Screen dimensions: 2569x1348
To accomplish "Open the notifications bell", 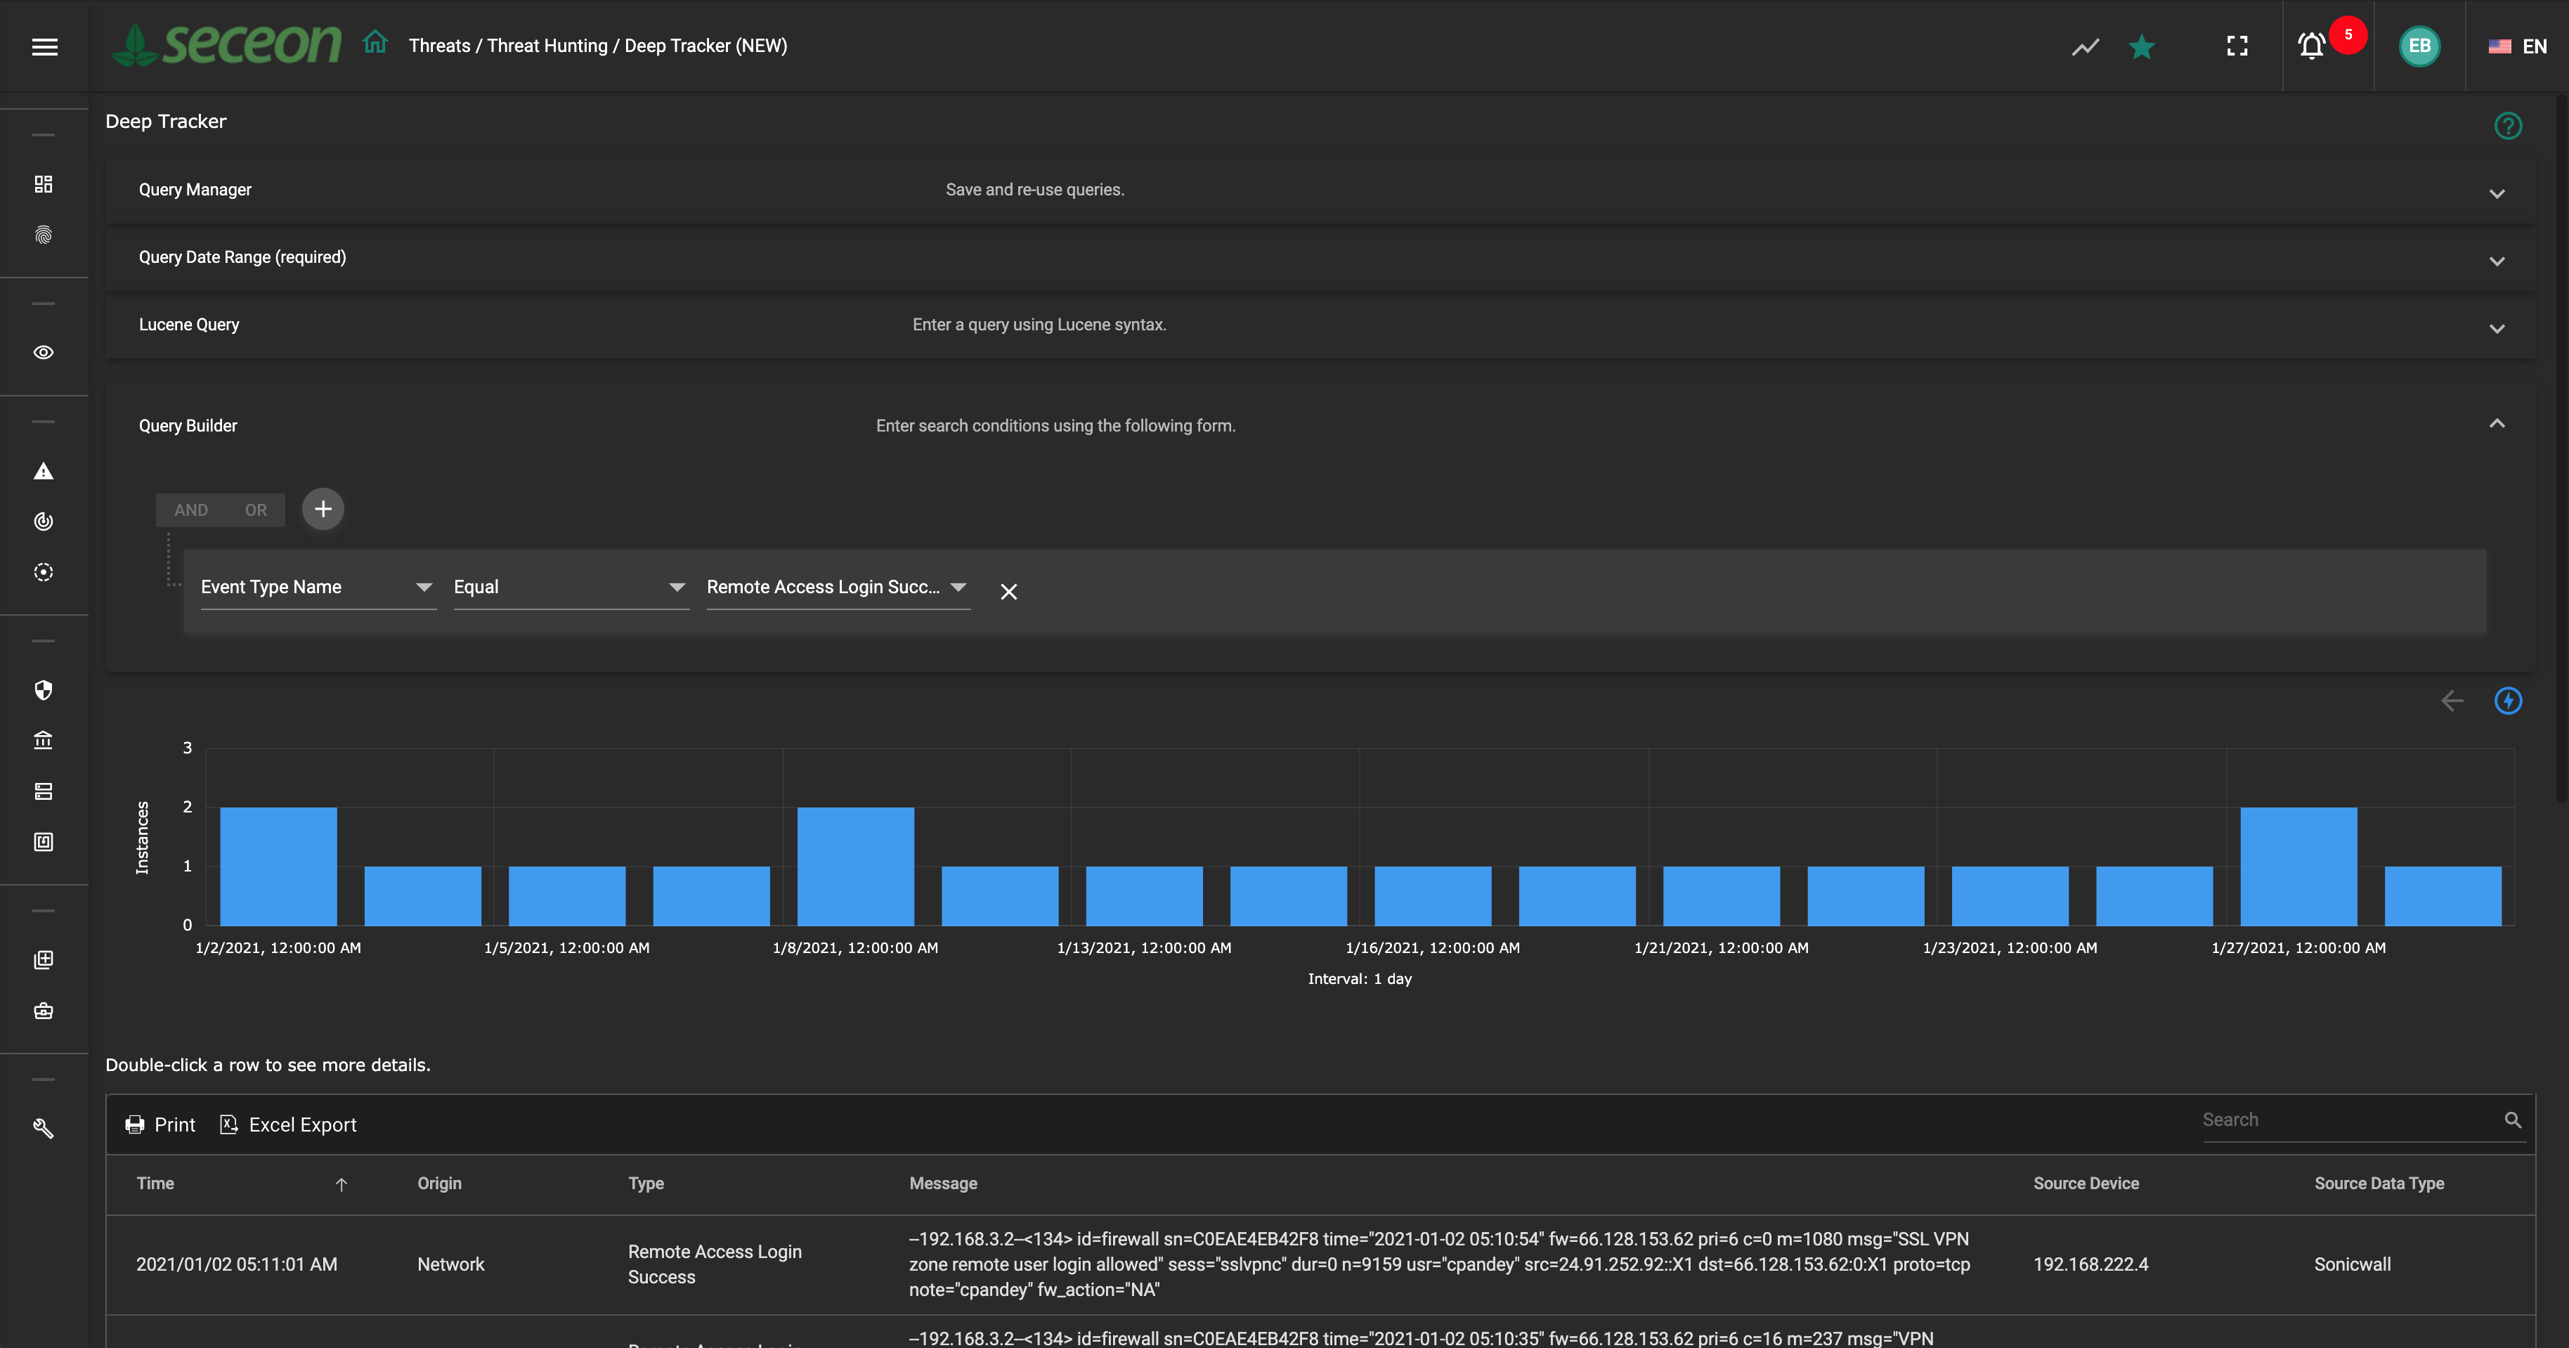I will coord(2310,46).
